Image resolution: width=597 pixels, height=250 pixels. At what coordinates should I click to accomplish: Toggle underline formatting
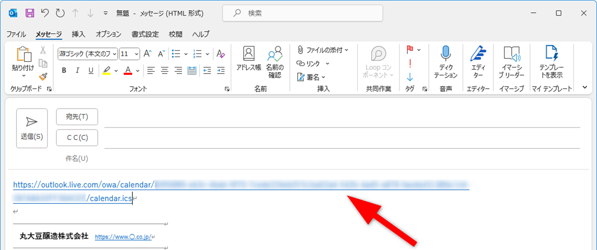pos(91,70)
